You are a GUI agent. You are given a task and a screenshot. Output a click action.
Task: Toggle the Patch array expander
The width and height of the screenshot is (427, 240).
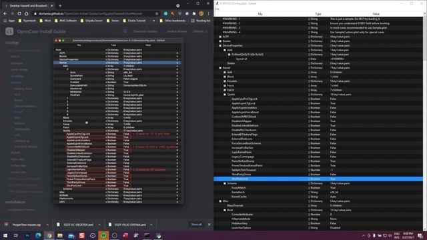pos(225,90)
